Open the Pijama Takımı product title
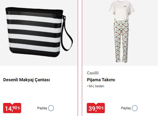 [x=101, y=80]
